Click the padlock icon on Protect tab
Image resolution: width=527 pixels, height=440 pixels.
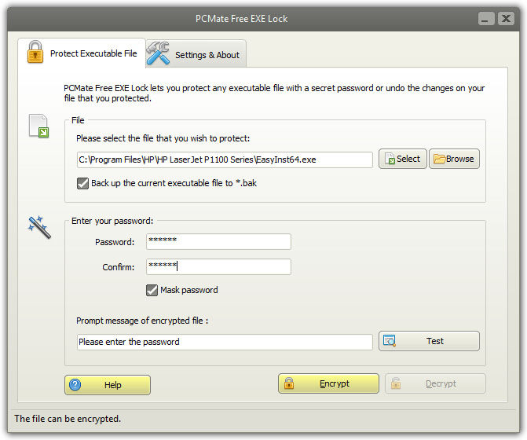tap(35, 53)
